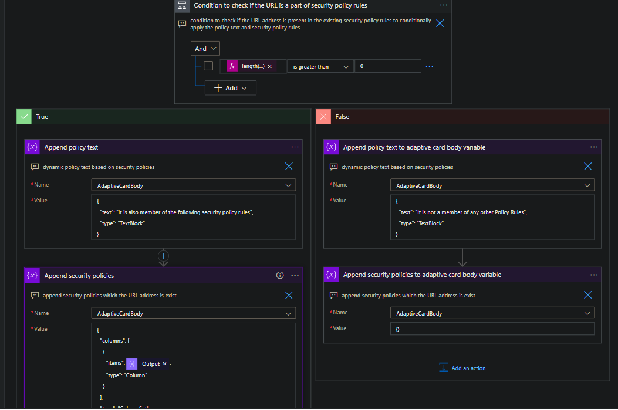Click variable icon of 'Append security policies to adaptive card body variable'

[x=331, y=275]
